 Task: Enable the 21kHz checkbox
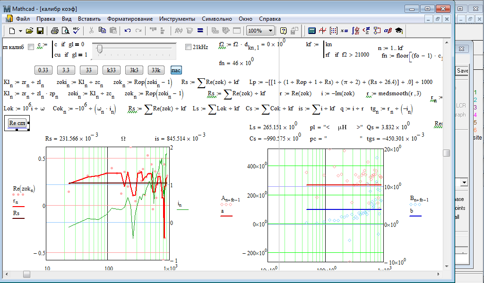click(x=188, y=47)
